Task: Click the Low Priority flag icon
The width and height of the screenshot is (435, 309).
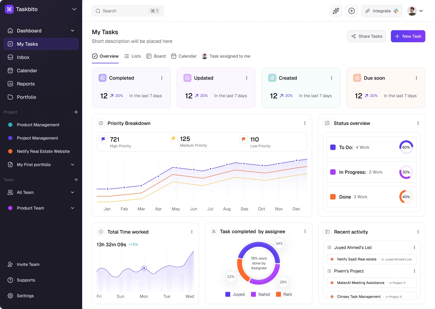Action: (243, 139)
